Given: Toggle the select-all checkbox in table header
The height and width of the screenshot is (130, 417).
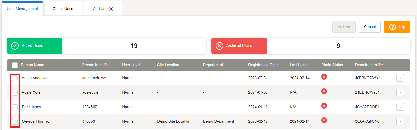Looking at the screenshot, I should coord(15,65).
